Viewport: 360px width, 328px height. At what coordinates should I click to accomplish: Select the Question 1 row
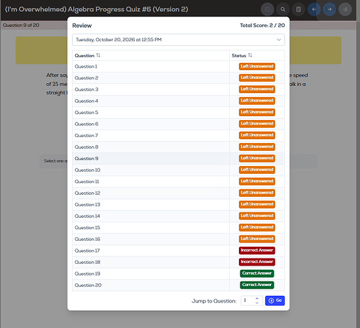[179, 66]
